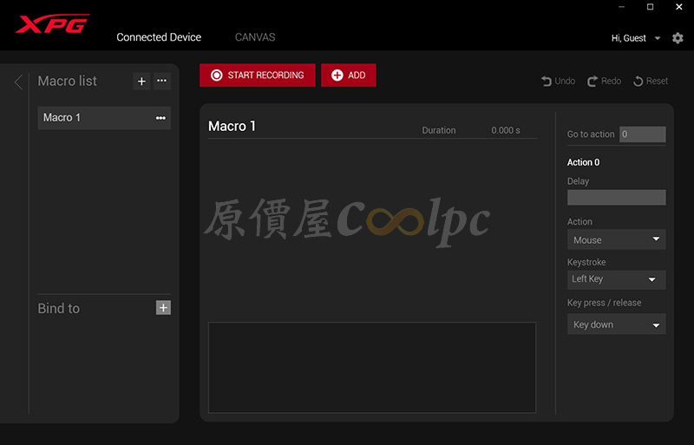Switch to the CANVAS tab
This screenshot has height=445, width=694.
point(255,37)
